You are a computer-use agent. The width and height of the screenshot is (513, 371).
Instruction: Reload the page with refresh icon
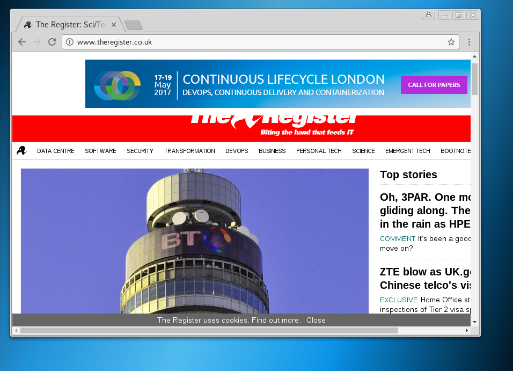click(x=52, y=42)
